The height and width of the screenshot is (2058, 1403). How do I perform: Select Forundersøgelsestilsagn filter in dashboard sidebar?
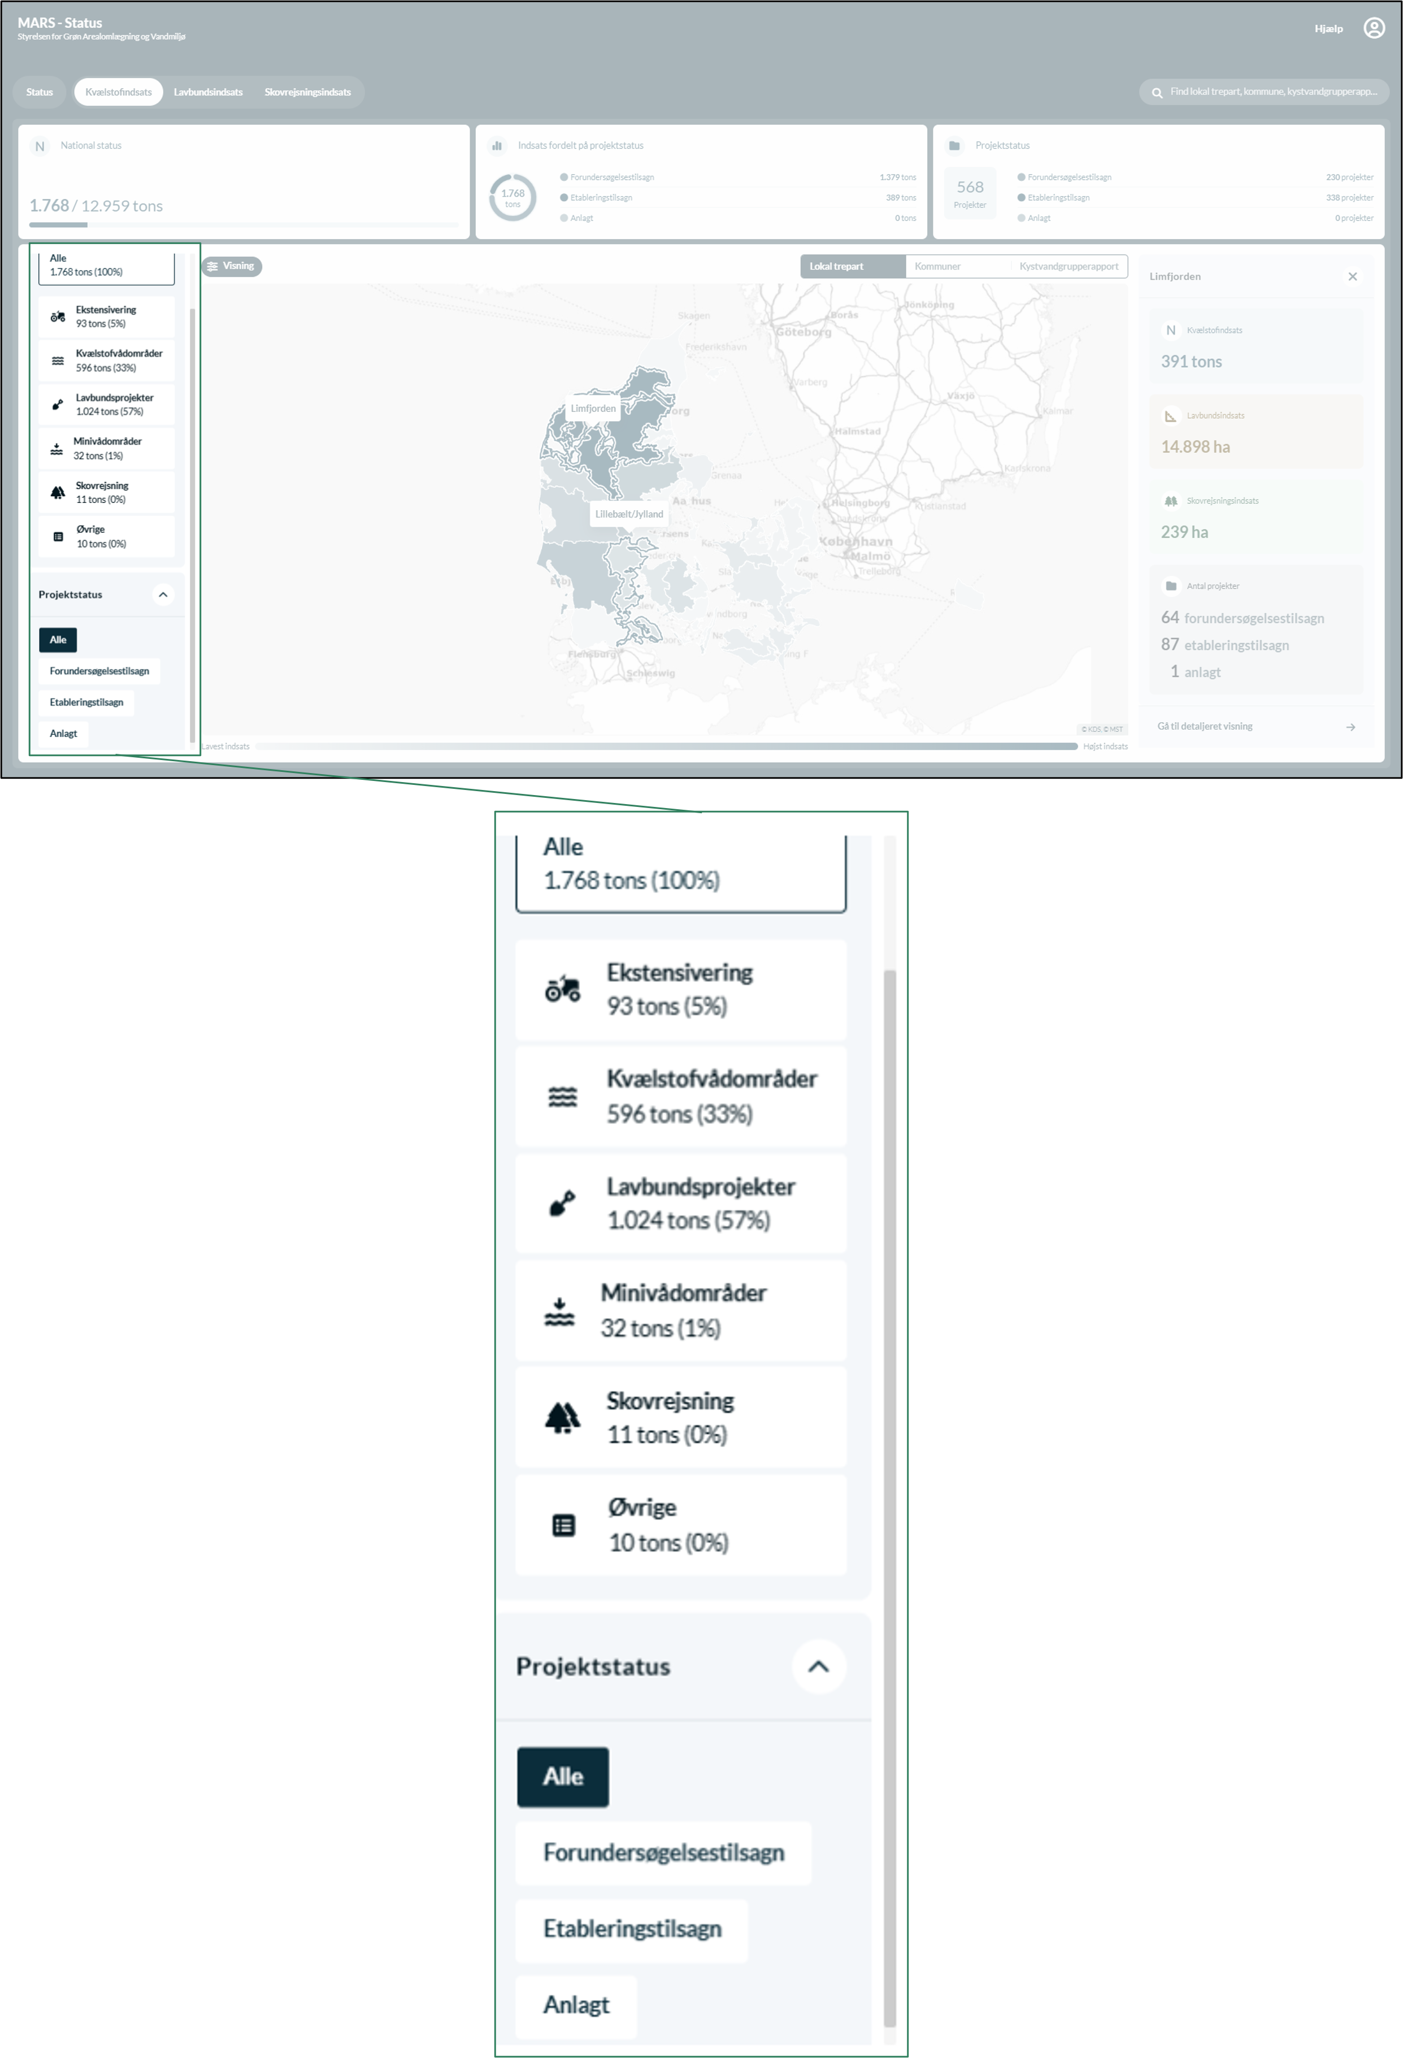pyautogui.click(x=99, y=671)
